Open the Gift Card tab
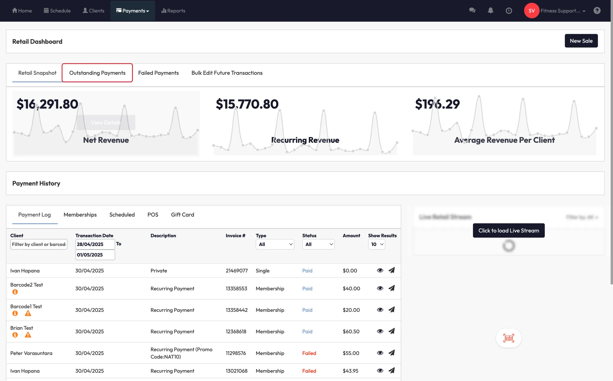Image resolution: width=613 pixels, height=381 pixels. pyautogui.click(x=182, y=215)
